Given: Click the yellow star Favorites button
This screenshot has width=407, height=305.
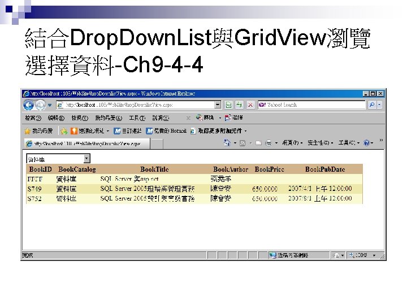Looking at the screenshot, I should (x=38, y=131).
